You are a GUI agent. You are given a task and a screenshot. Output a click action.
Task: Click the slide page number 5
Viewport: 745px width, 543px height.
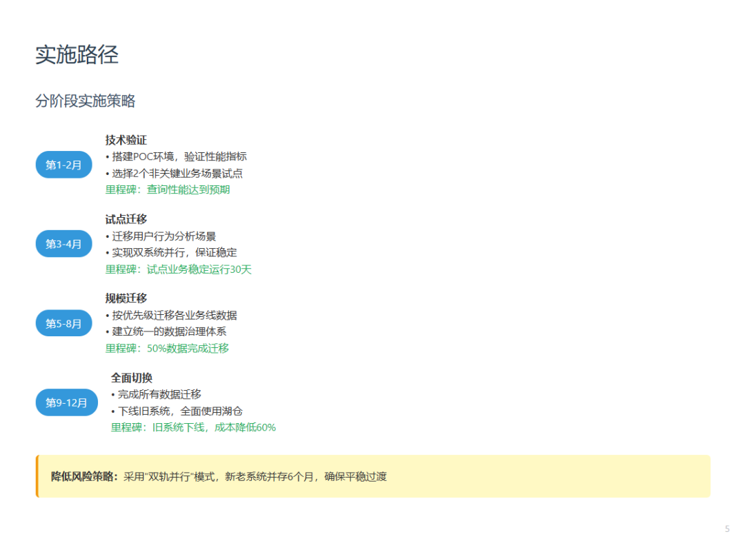point(727,529)
